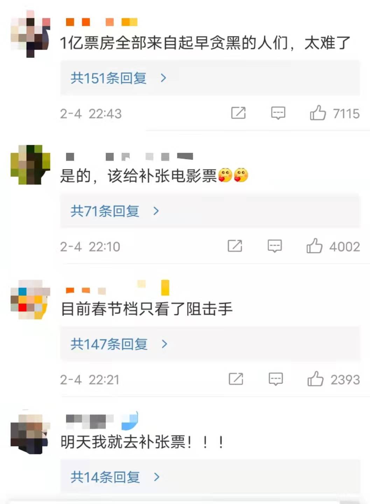The width and height of the screenshot is (370, 504).
Task: Reply to the 2-4 22:21 comment
Action: [276, 379]
